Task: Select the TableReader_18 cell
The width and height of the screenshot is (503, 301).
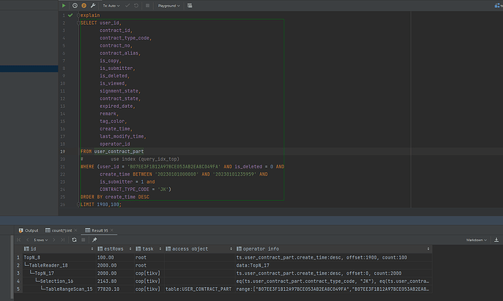Action: (59, 265)
